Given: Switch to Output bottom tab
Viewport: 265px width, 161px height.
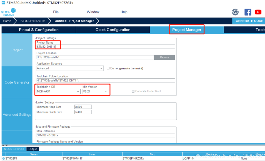Looking at the screenshot, I should (32, 149).
